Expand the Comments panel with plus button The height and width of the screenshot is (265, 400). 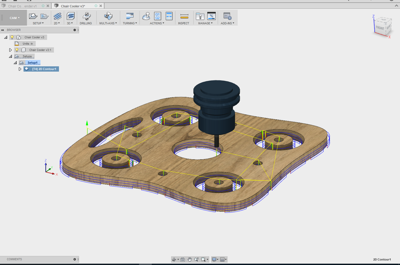click(x=75, y=259)
